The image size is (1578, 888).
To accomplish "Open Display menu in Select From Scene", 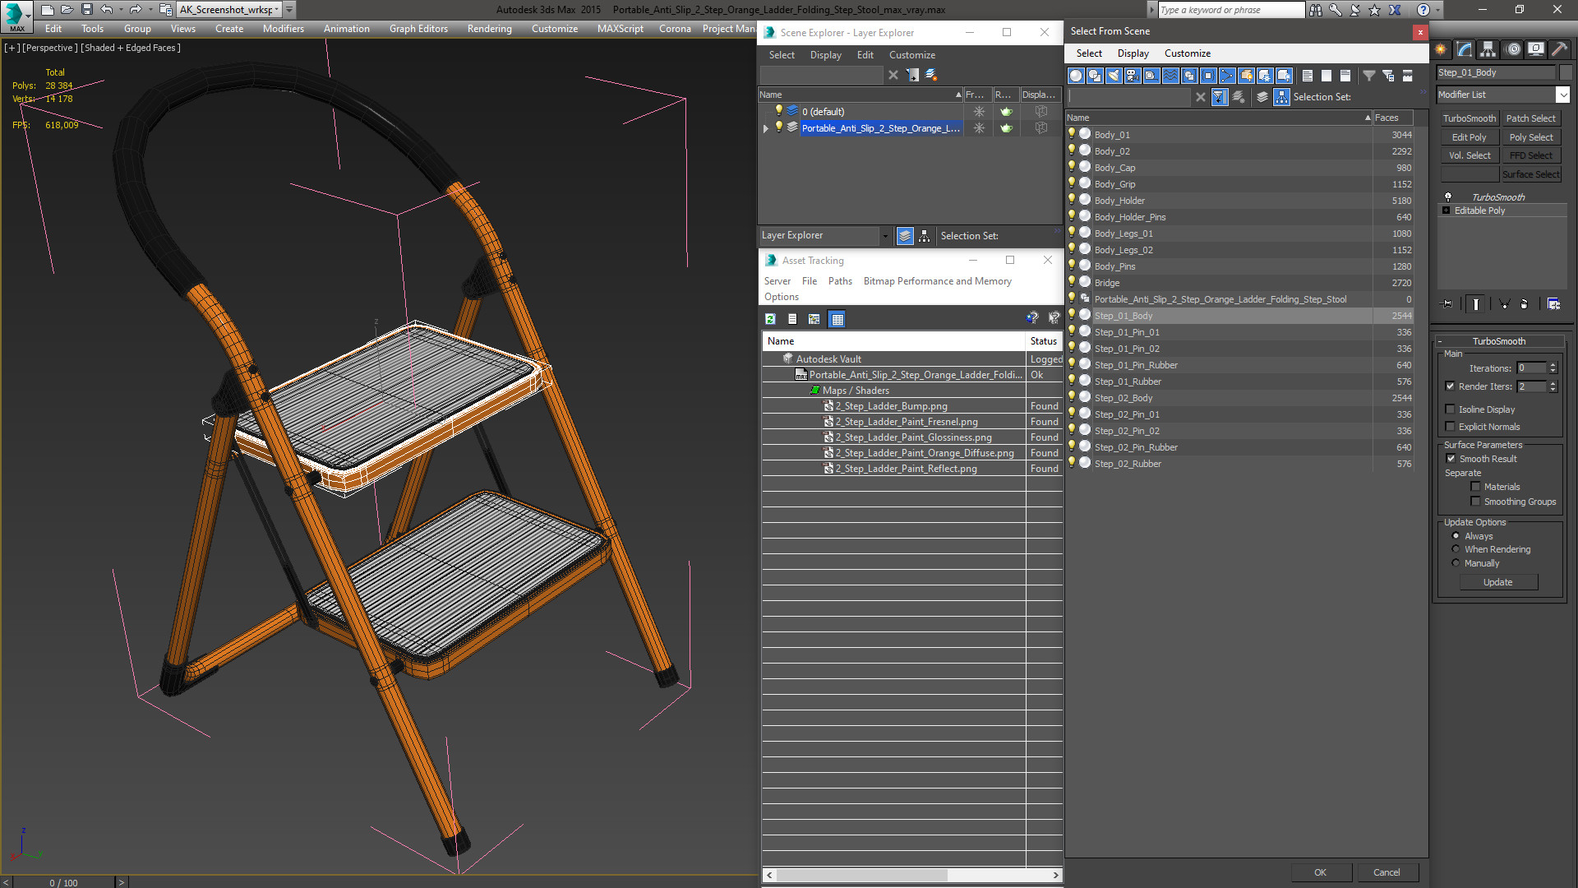I will tap(1133, 53).
